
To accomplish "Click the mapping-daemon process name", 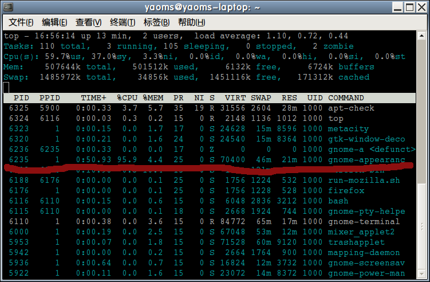I will coord(364,253).
